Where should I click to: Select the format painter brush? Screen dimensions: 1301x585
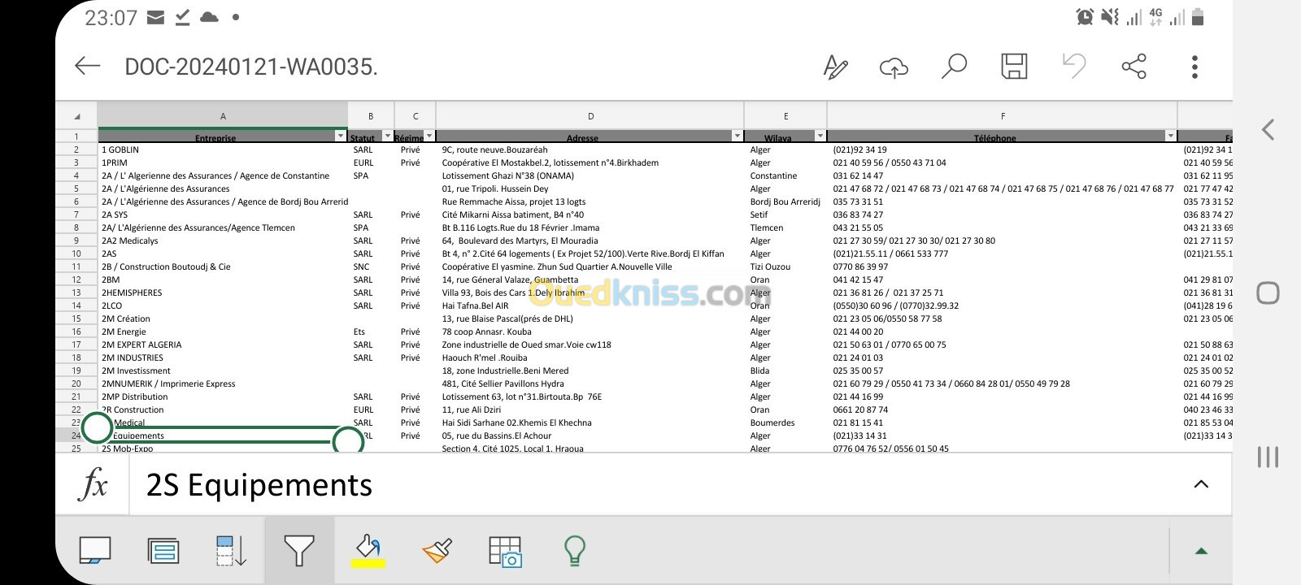[437, 550]
